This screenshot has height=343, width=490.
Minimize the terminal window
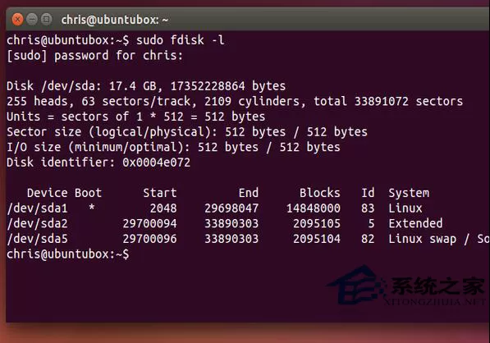click(32, 20)
